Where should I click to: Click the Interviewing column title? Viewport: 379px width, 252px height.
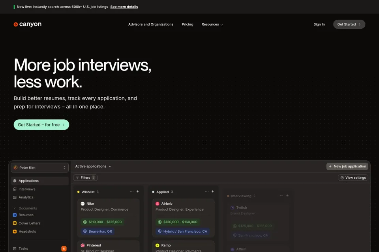(x=241, y=196)
